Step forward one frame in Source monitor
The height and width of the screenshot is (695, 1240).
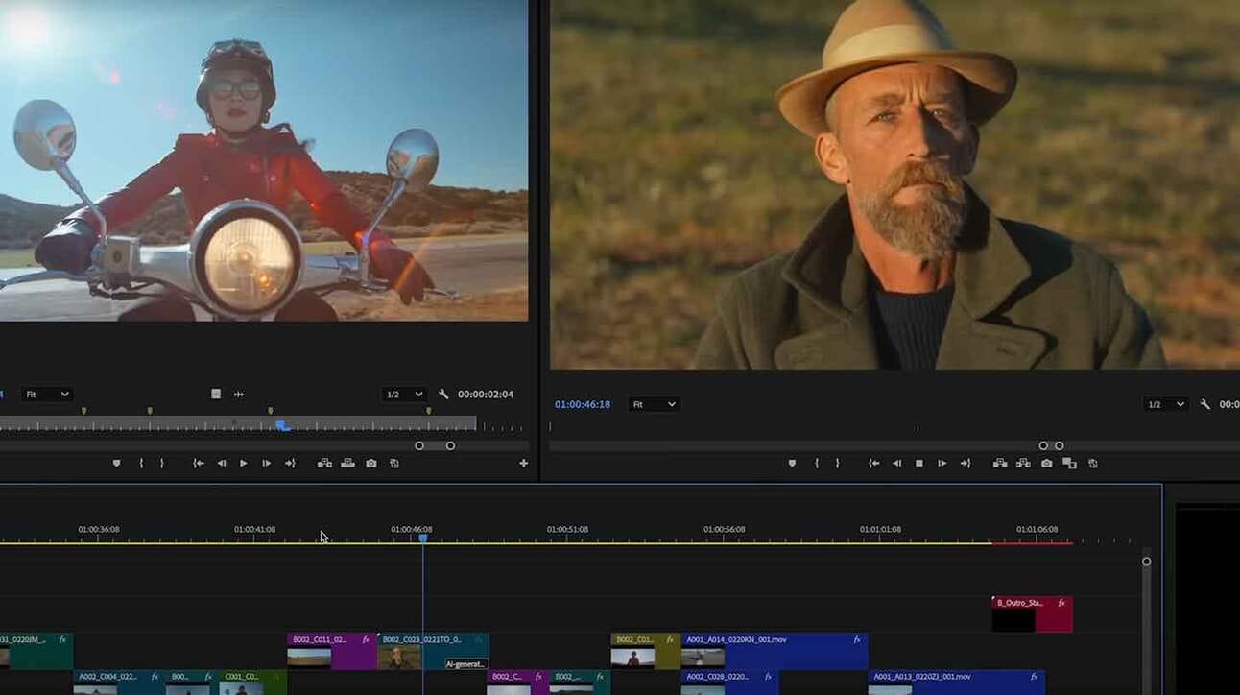(x=266, y=463)
